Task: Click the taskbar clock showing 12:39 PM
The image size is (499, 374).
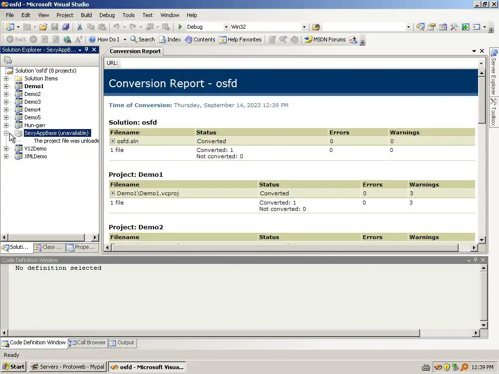Action: 482,367
